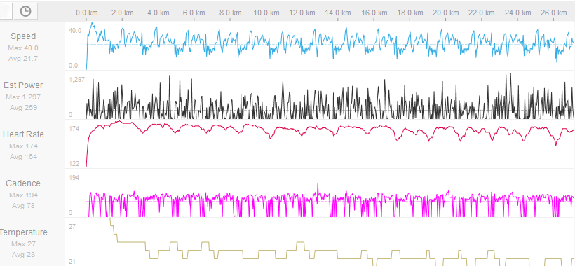The image size is (575, 266).
Task: Click the 8.0 km distance axis tick
Action: (x=230, y=13)
